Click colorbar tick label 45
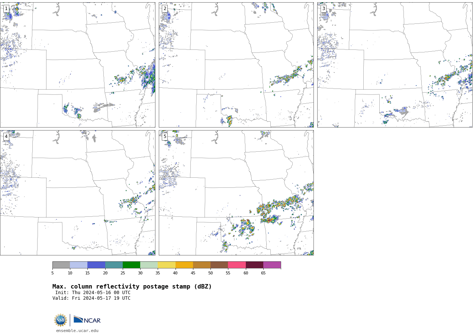This screenshot has height=335, width=476. coord(193,273)
